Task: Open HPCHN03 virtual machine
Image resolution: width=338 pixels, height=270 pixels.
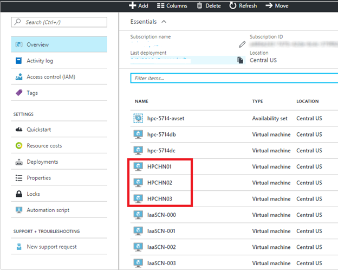Action: pyautogui.click(x=160, y=199)
